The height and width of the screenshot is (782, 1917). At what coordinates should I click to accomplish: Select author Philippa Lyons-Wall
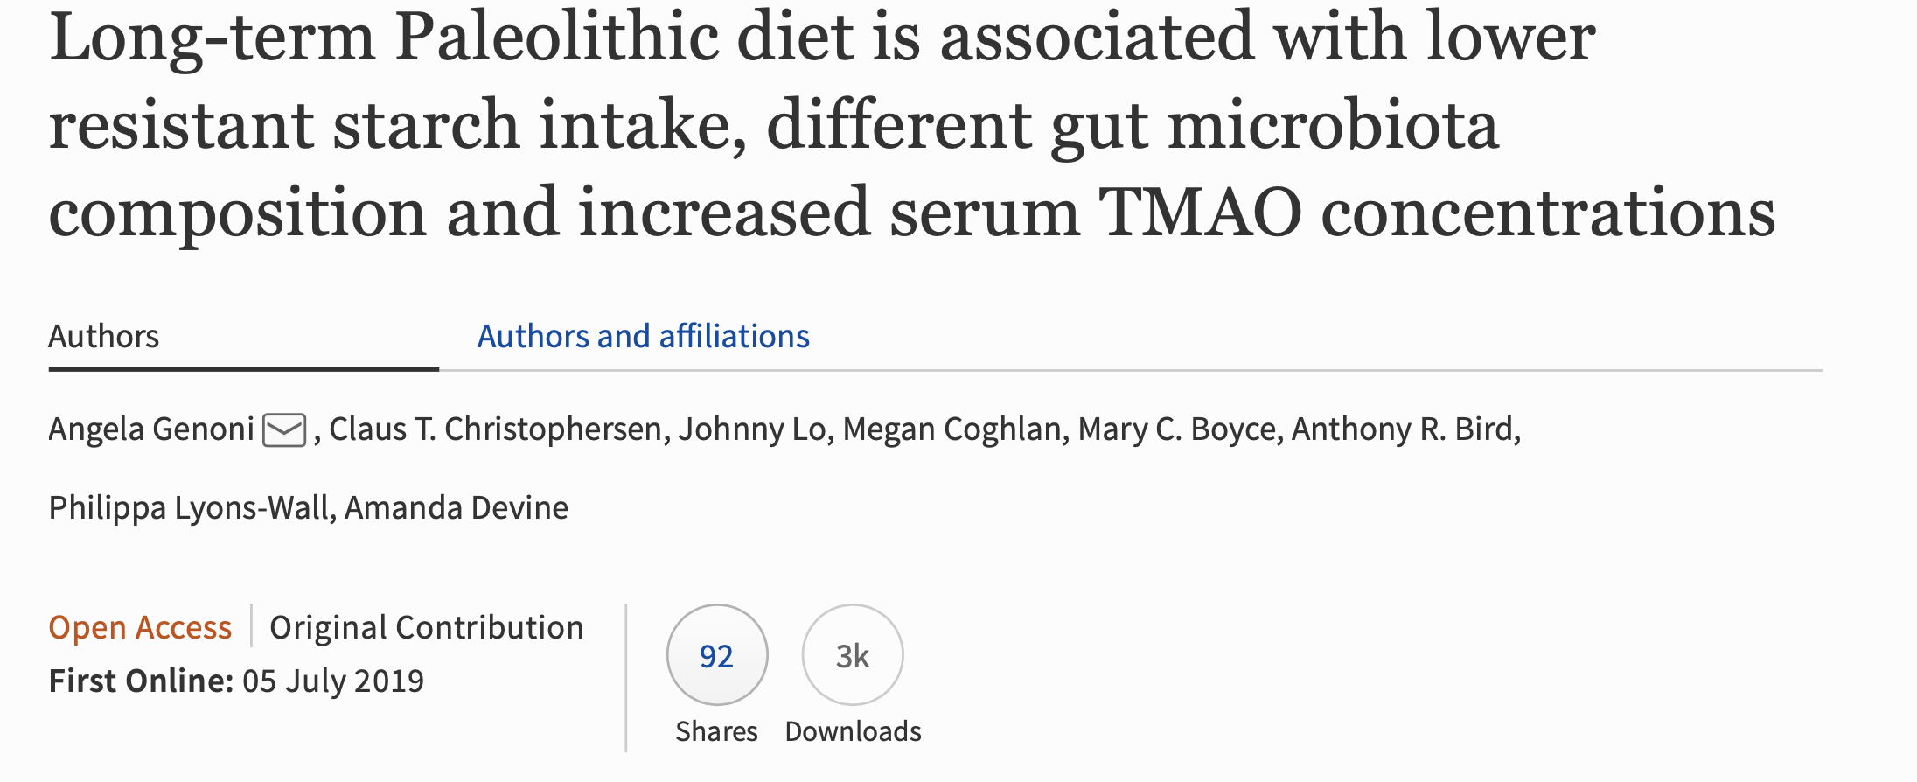(x=188, y=508)
